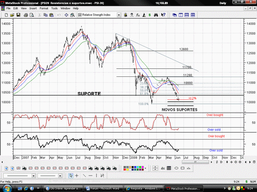The width and height of the screenshot is (257, 192).
Task: Click the context help arrow-question icon
Action: tap(163, 15)
